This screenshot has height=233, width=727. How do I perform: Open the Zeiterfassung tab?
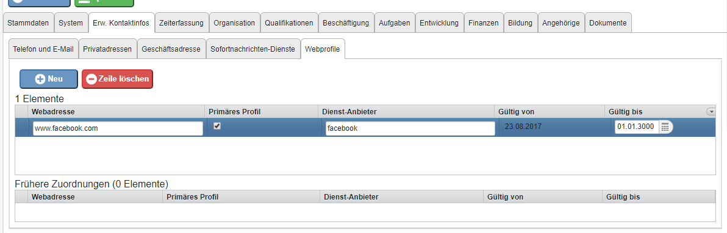pos(181,23)
